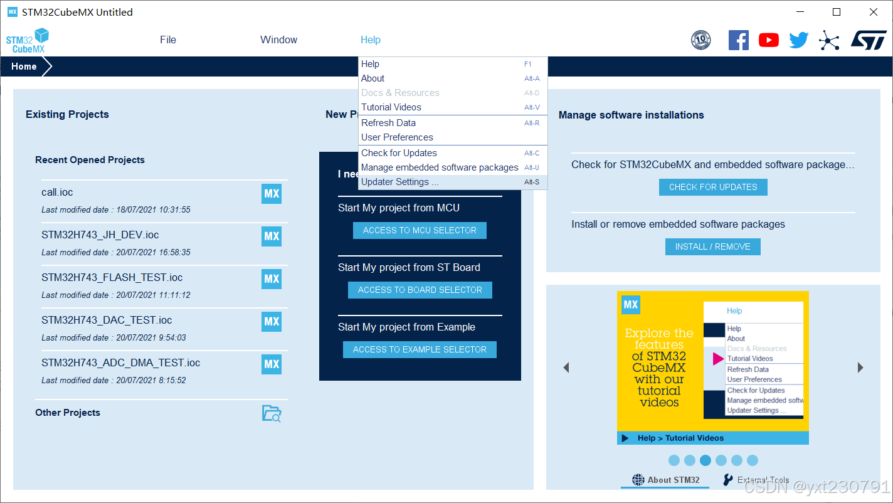893x503 pixels.
Task: Click MX icon beside STM32H743_FLASH_TEST.ioc
Action: pyautogui.click(x=272, y=279)
